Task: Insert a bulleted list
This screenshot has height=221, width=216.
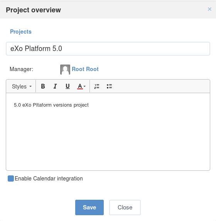Action: [109, 86]
